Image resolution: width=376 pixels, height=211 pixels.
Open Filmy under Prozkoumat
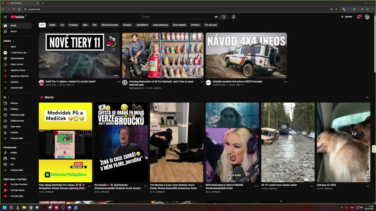(x=17, y=159)
